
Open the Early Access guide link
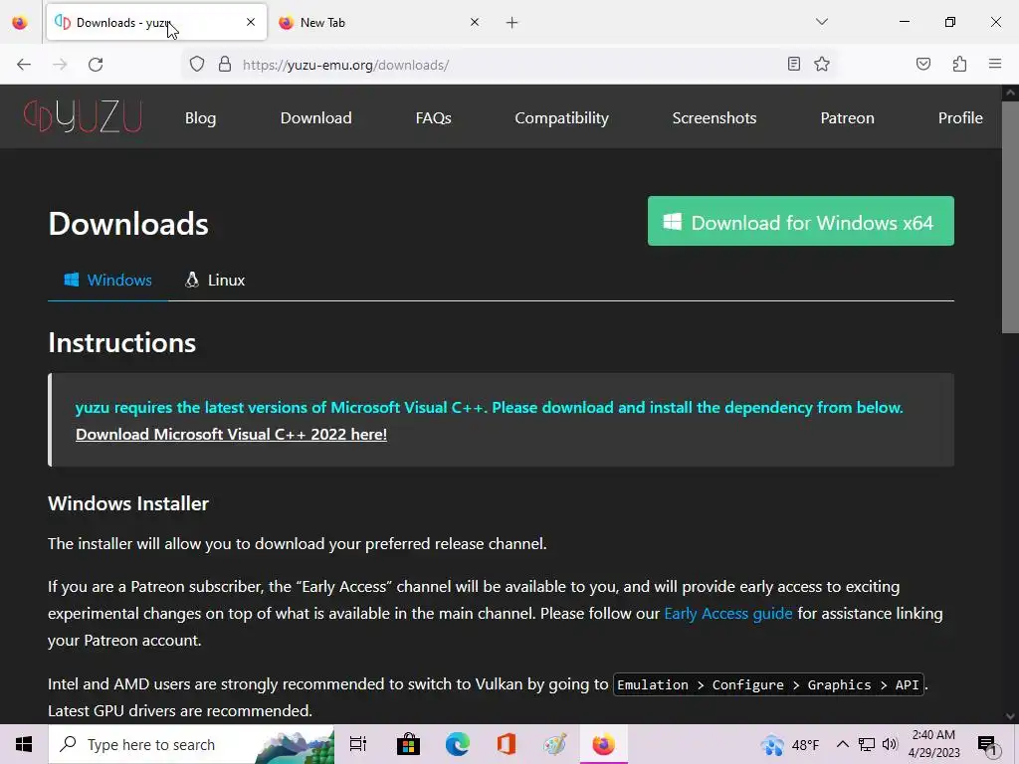click(x=727, y=613)
